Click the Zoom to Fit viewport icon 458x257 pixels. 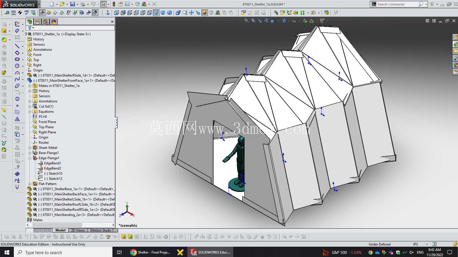point(247,21)
